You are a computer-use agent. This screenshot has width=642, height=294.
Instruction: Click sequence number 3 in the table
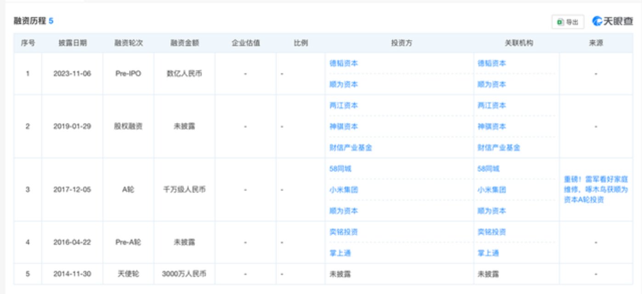28,189
